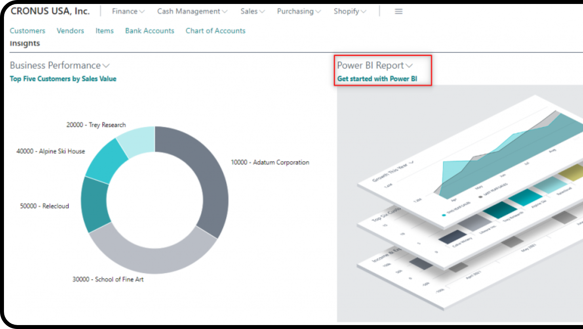The height and width of the screenshot is (329, 583).
Task: Click Top Five Customers by Sales Value
Action: click(x=63, y=79)
